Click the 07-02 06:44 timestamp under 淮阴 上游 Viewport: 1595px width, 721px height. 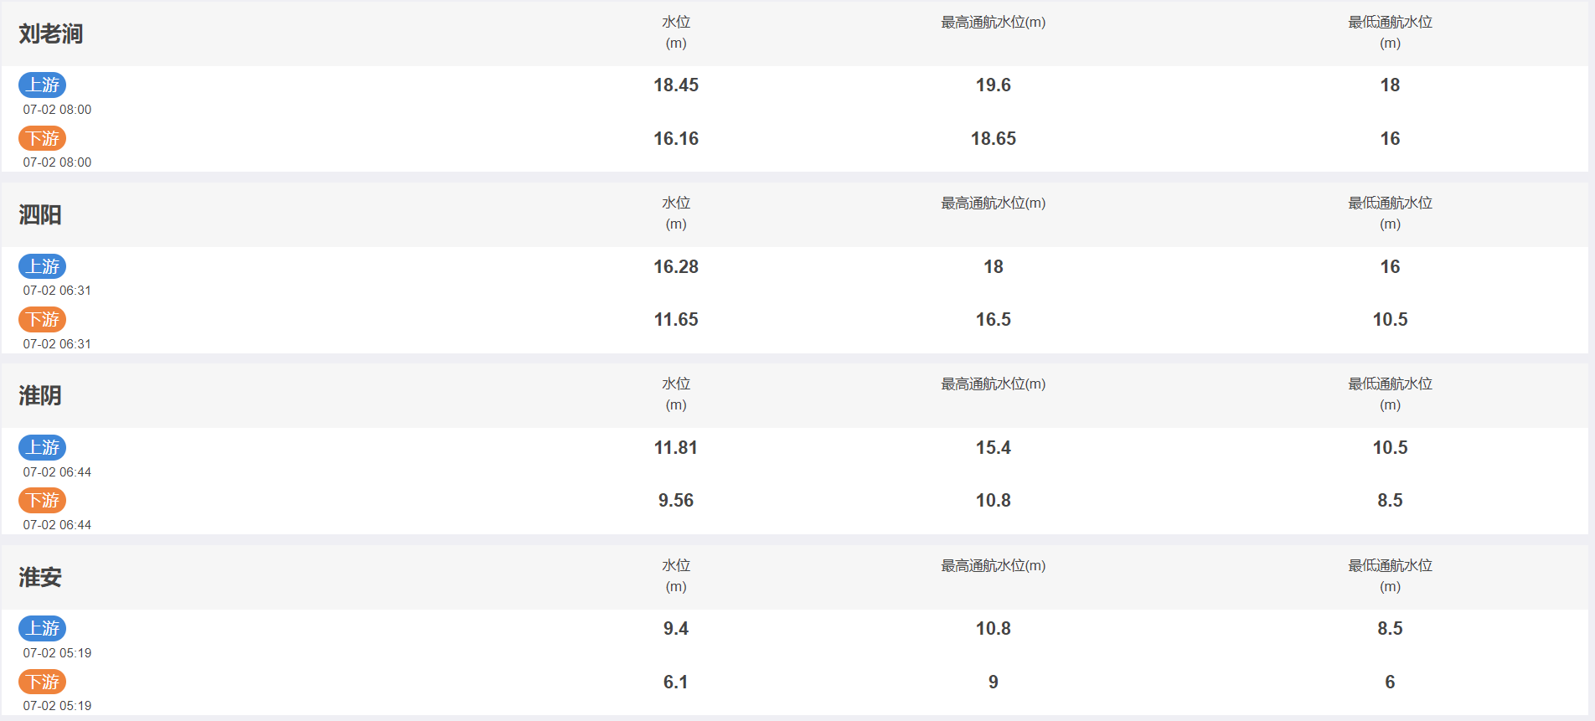coord(57,472)
